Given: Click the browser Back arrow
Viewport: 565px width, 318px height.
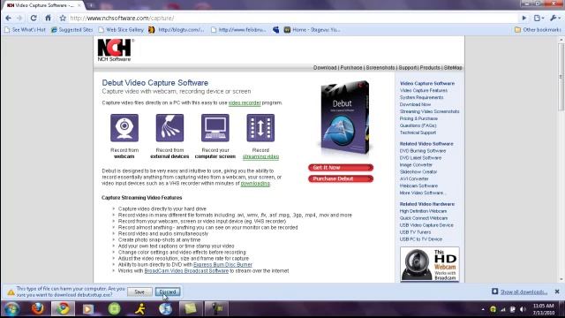Looking at the screenshot, I should click(x=8, y=18).
